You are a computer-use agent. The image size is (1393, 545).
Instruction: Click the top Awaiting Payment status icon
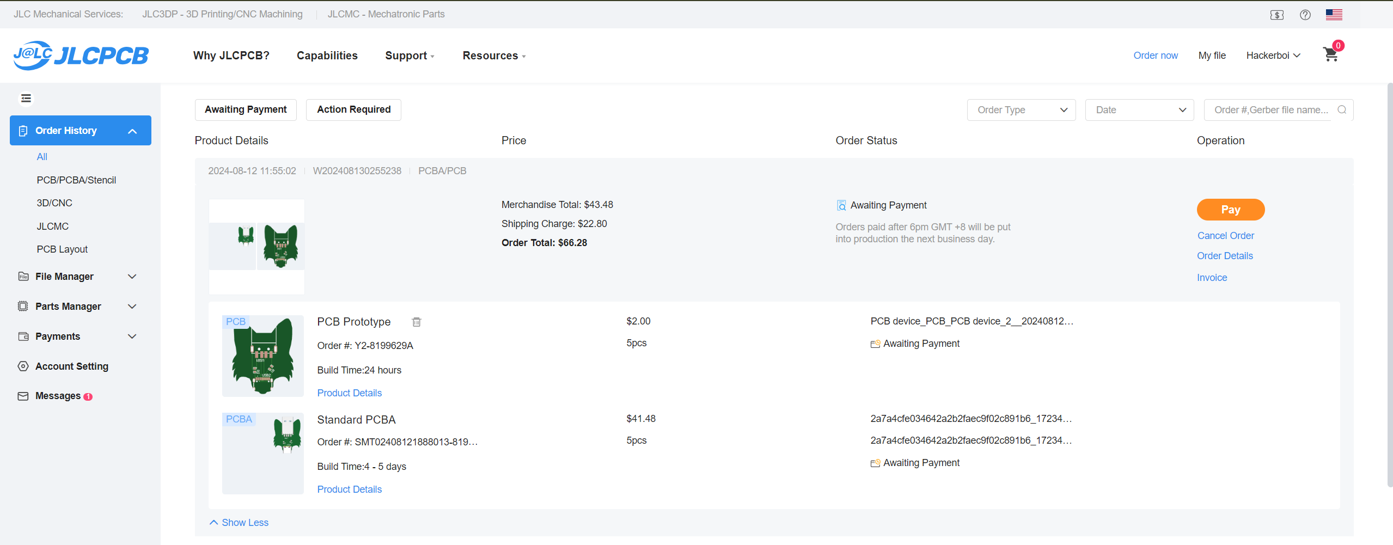click(841, 205)
